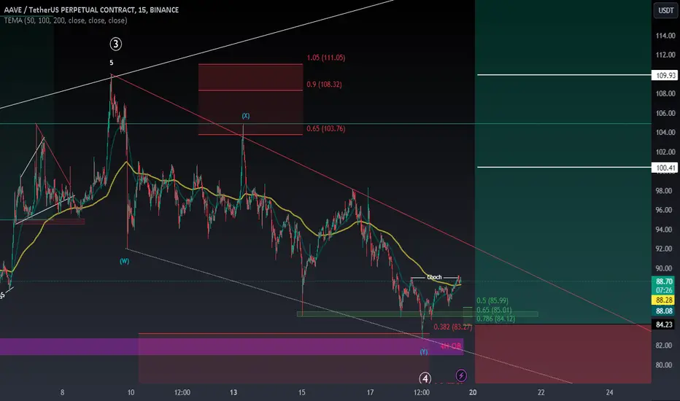This screenshot has height=401, width=680.
Task: Select the 0.786 (84.12) fib label
Action: pyautogui.click(x=495, y=319)
